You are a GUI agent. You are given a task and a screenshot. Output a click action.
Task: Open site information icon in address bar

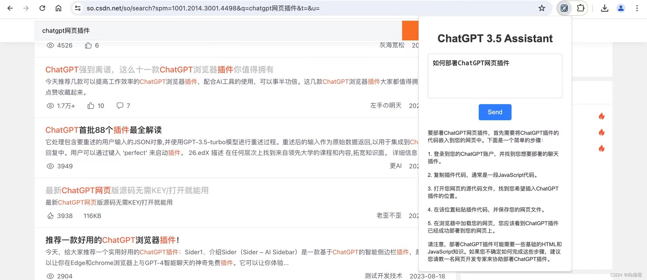(78, 8)
